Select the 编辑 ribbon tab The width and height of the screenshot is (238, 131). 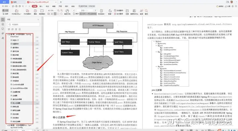(x=54, y=6)
